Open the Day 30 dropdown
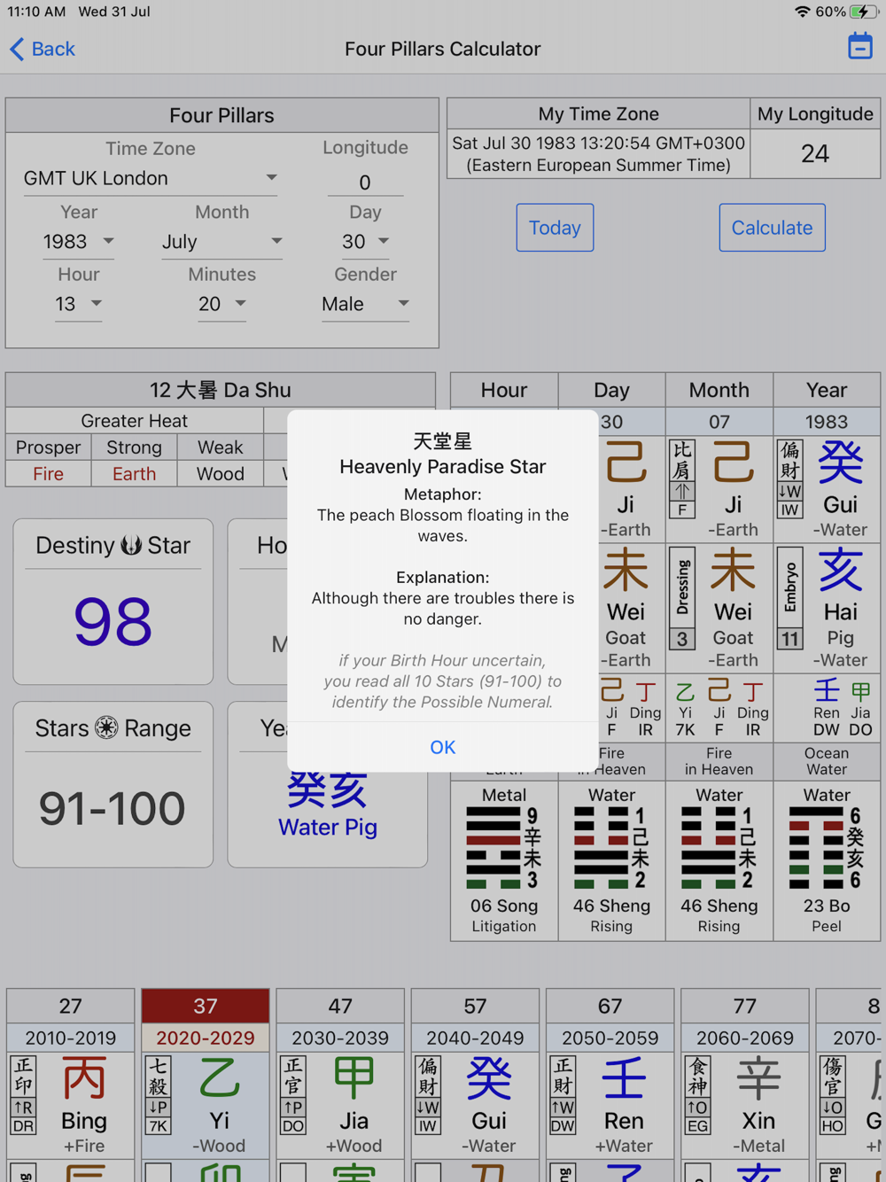The image size is (886, 1182). (365, 242)
